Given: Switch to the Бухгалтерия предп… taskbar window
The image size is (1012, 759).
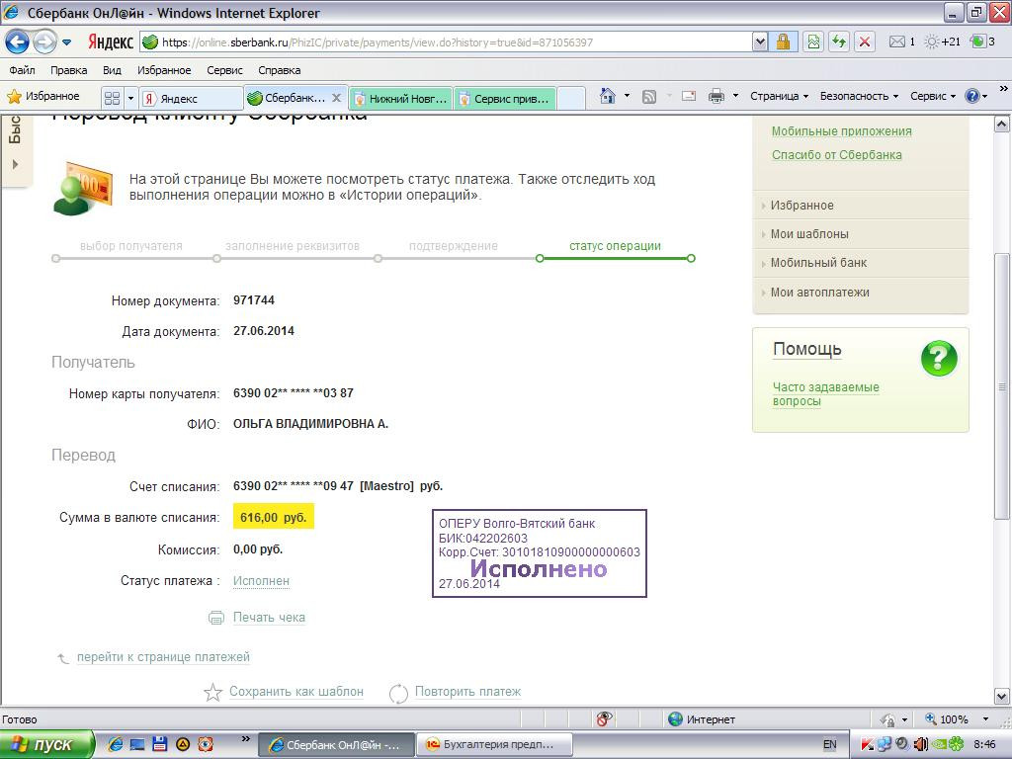Looking at the screenshot, I should click(x=495, y=744).
